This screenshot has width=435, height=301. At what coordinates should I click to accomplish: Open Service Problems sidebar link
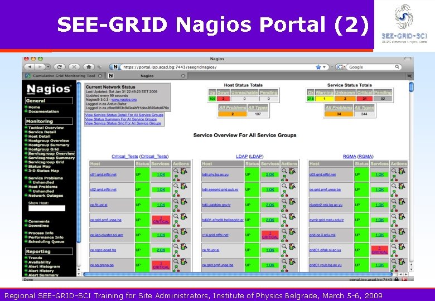tap(46, 178)
